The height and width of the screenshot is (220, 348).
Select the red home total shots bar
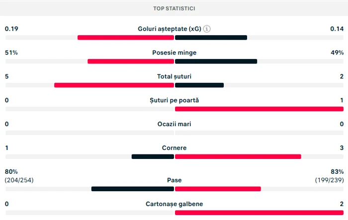pyautogui.click(x=114, y=85)
